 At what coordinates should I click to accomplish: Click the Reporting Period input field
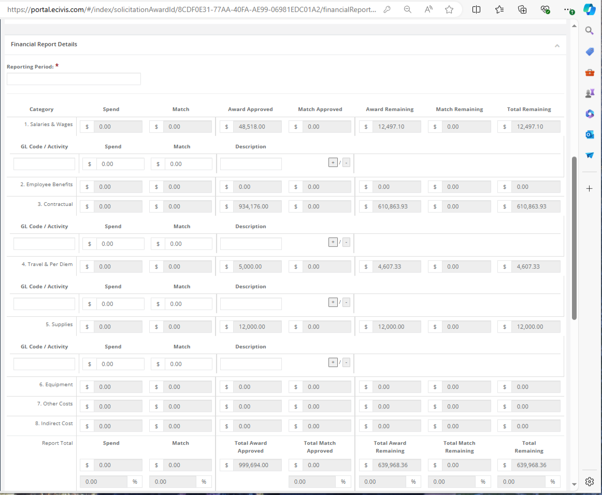click(74, 79)
